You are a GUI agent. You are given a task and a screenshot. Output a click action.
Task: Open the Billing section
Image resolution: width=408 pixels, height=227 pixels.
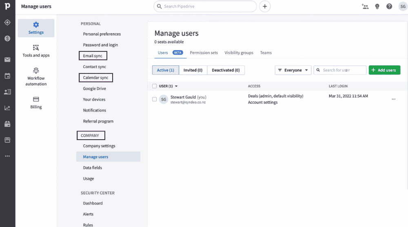pyautogui.click(x=36, y=103)
